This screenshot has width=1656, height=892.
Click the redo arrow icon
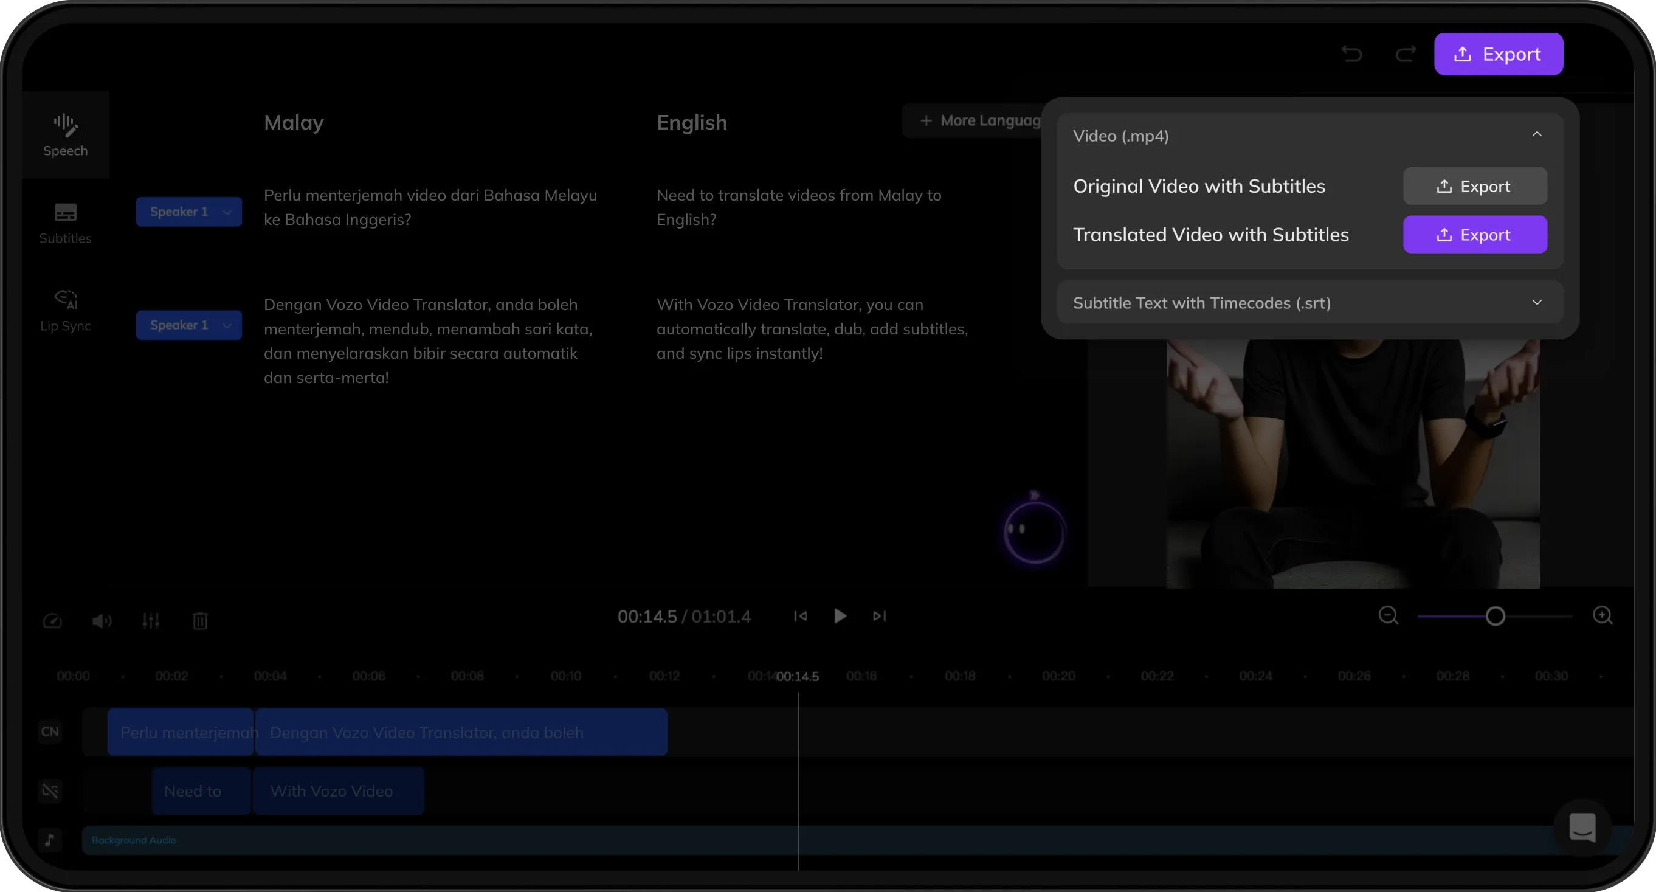click(1406, 54)
